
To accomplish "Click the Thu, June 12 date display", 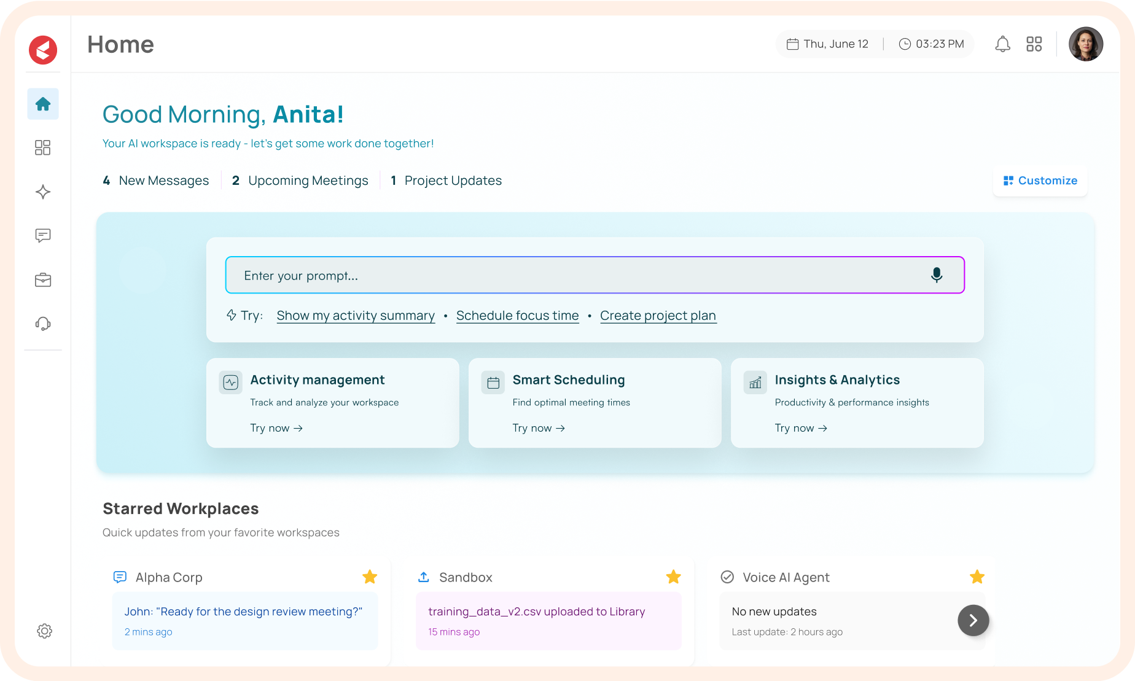I will pos(836,44).
